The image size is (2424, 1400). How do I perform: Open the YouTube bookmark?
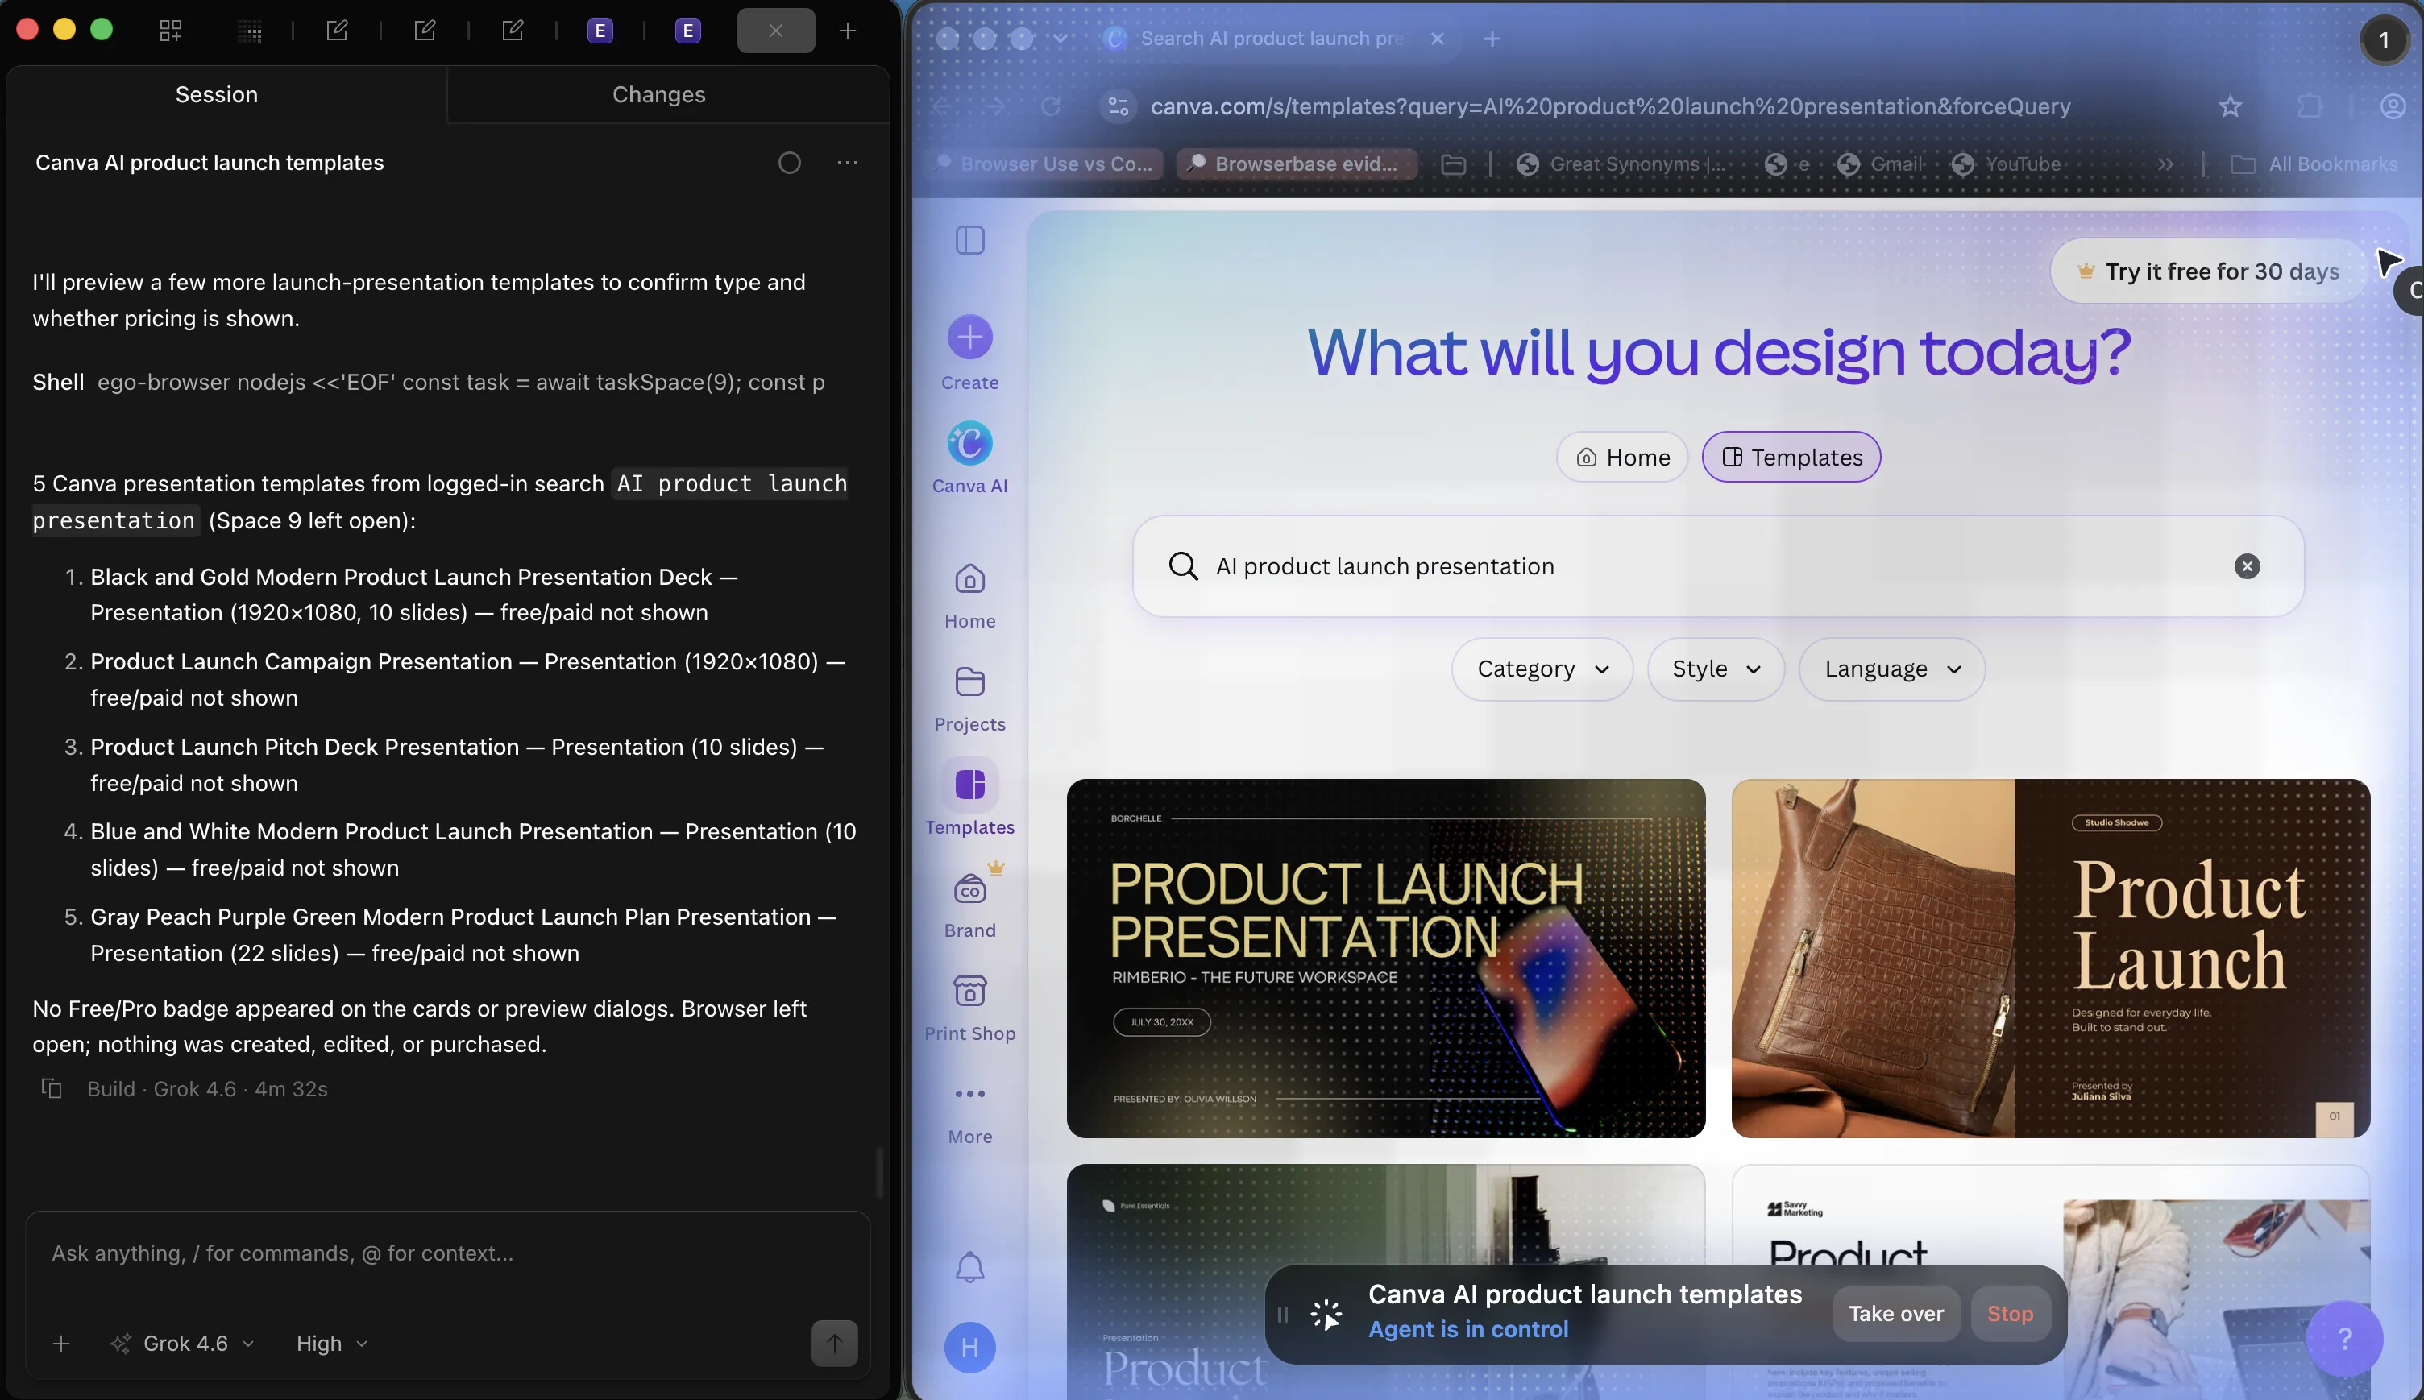(x=2006, y=164)
